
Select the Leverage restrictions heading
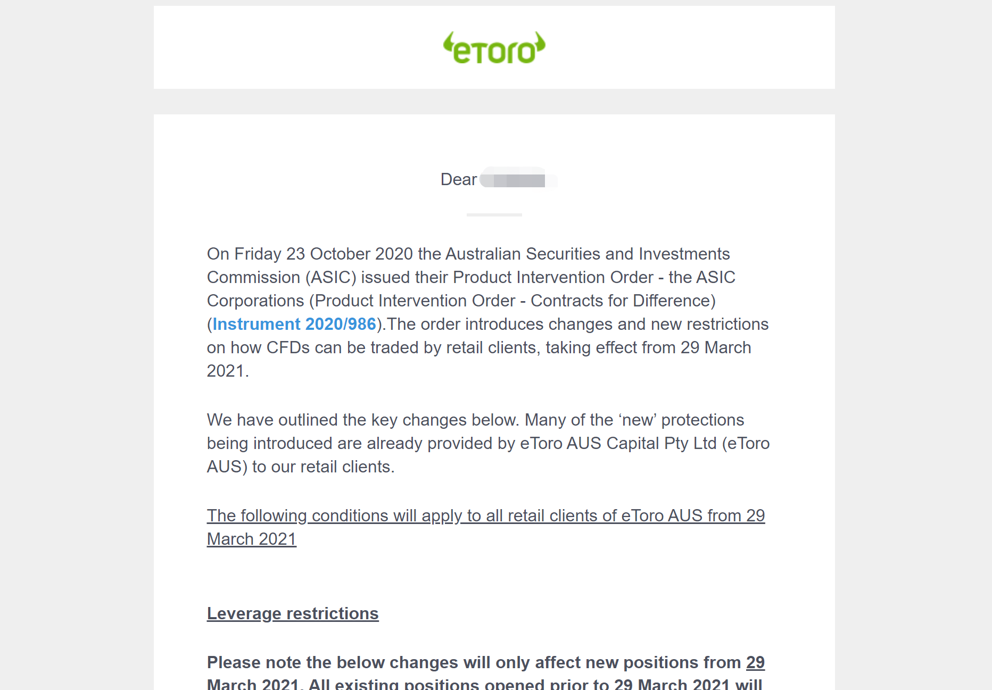pyautogui.click(x=293, y=613)
